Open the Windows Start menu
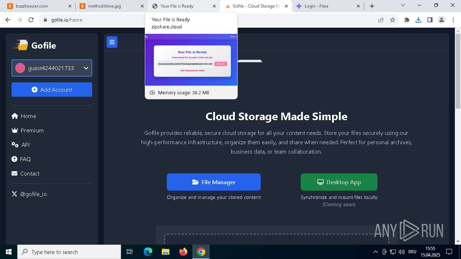Screen dimensions: 461x259 (9, 252)
